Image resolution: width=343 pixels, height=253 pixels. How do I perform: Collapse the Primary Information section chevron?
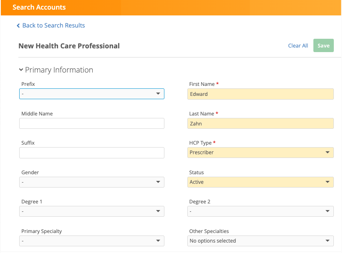21,70
